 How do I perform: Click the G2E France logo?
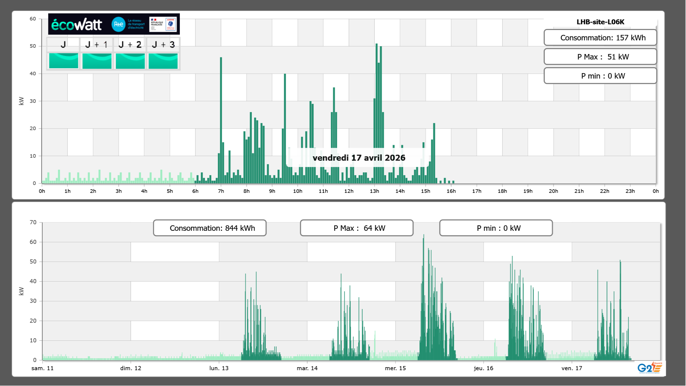click(650, 368)
